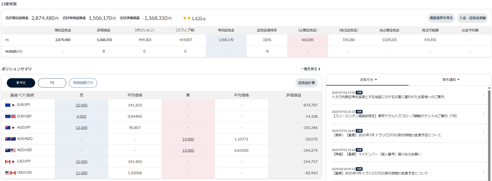Click the gold star points icon
The height and width of the screenshot is (181, 492).
pyautogui.click(x=187, y=18)
